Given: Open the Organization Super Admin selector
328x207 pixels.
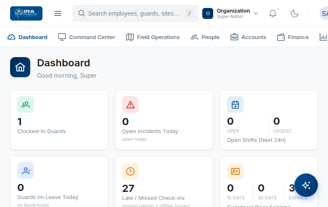Looking at the screenshot, I should (230, 13).
